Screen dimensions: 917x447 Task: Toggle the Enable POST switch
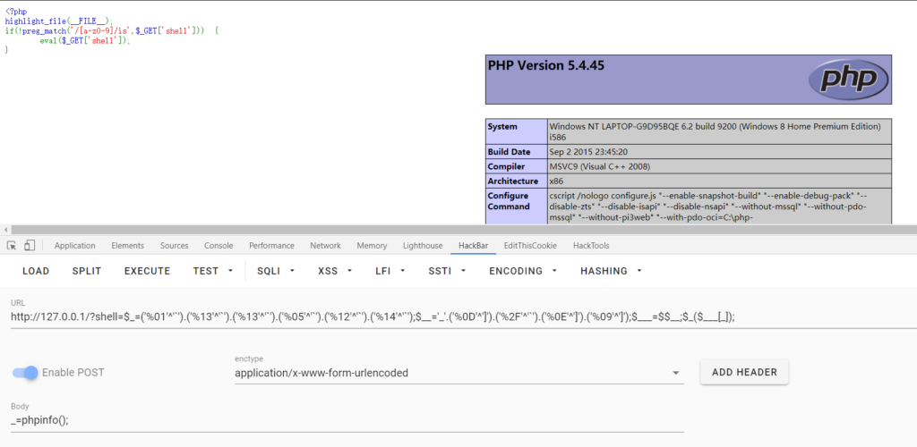click(x=25, y=372)
